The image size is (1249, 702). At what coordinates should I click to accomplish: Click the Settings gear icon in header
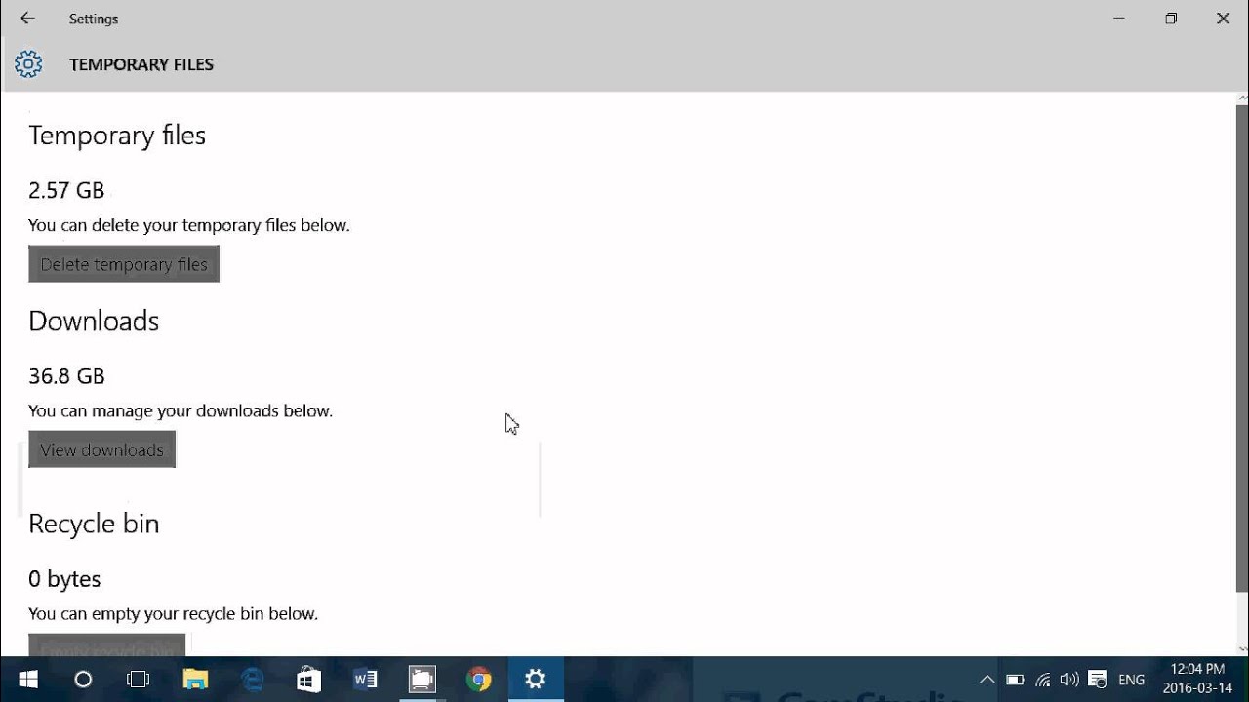(x=28, y=64)
